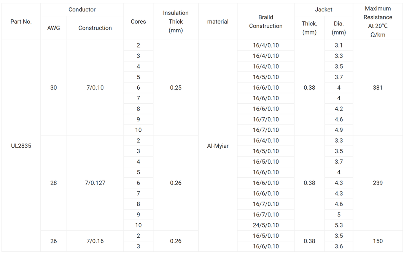The width and height of the screenshot is (404, 262).
Task: Click the Braid Construction header
Action: coord(266,22)
